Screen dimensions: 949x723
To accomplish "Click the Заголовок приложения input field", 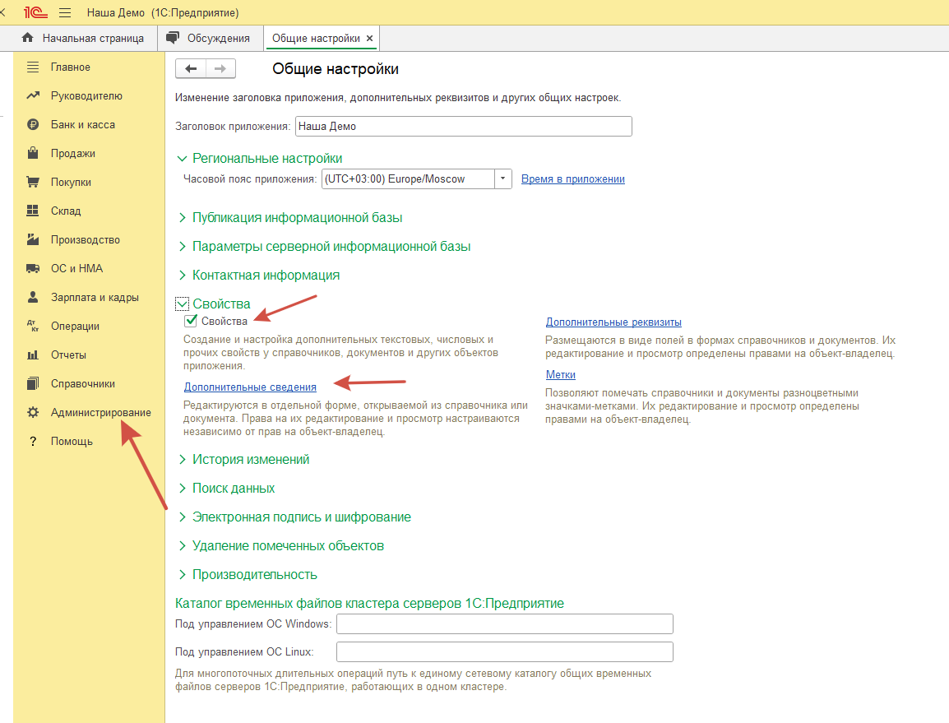I will [463, 127].
